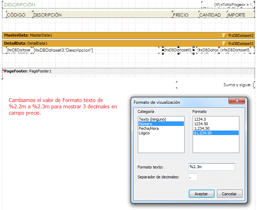Select the CÓDIGO column header memo

point(19,14)
